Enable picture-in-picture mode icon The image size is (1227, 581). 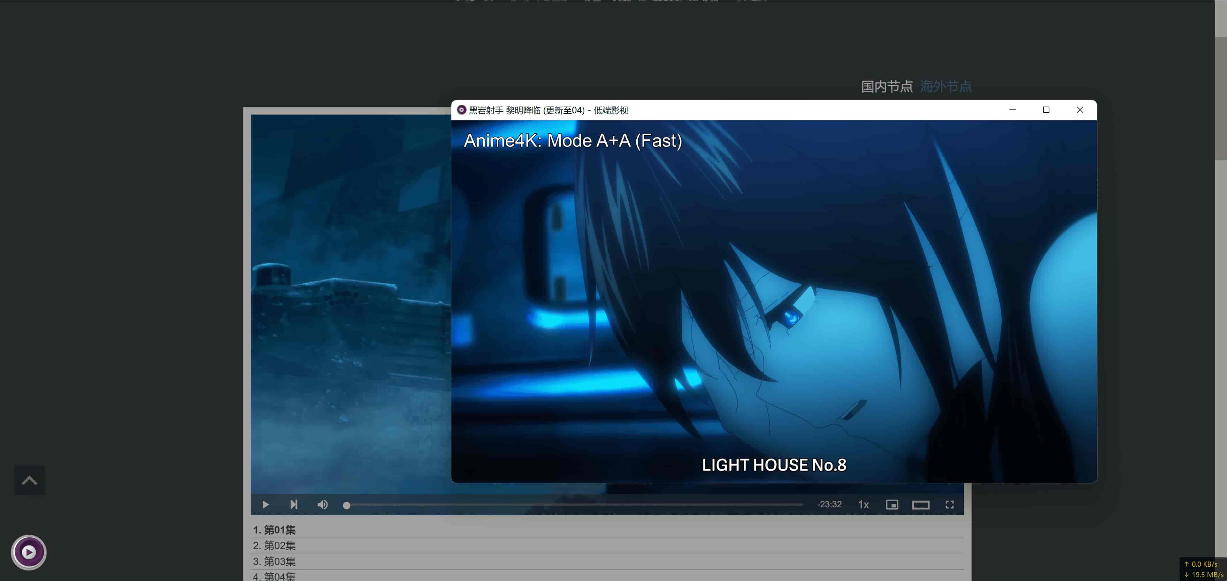892,505
